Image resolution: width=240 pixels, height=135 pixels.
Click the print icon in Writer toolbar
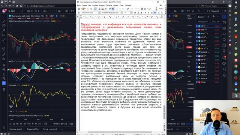102,9
